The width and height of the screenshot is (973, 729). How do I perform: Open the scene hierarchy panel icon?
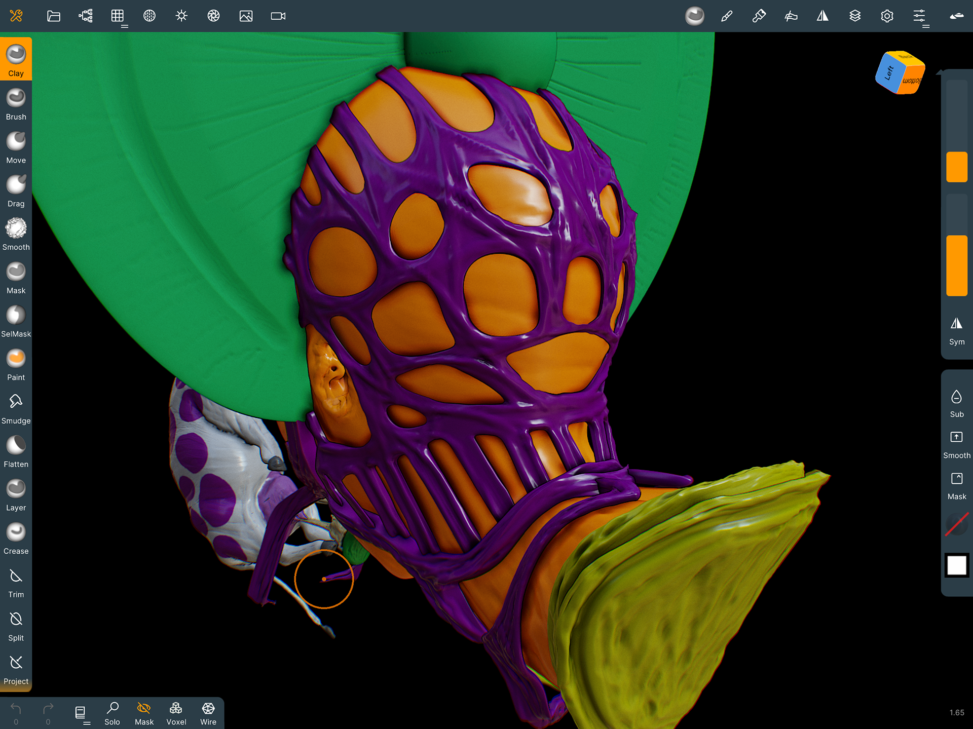coord(86,16)
